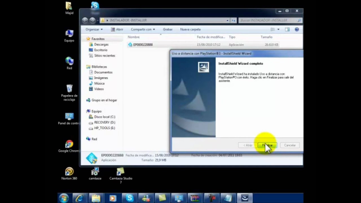361x203 pixels.
Task: Open the Organizar menu
Action: click(x=94, y=29)
